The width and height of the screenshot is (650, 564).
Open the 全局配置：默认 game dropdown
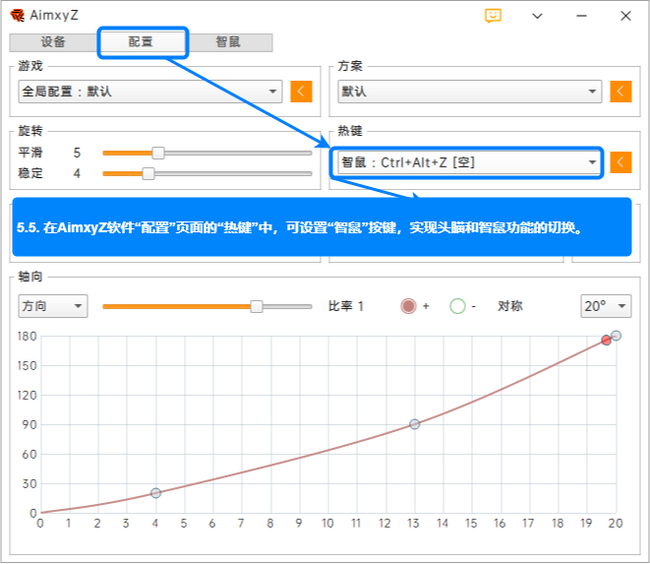[x=150, y=92]
